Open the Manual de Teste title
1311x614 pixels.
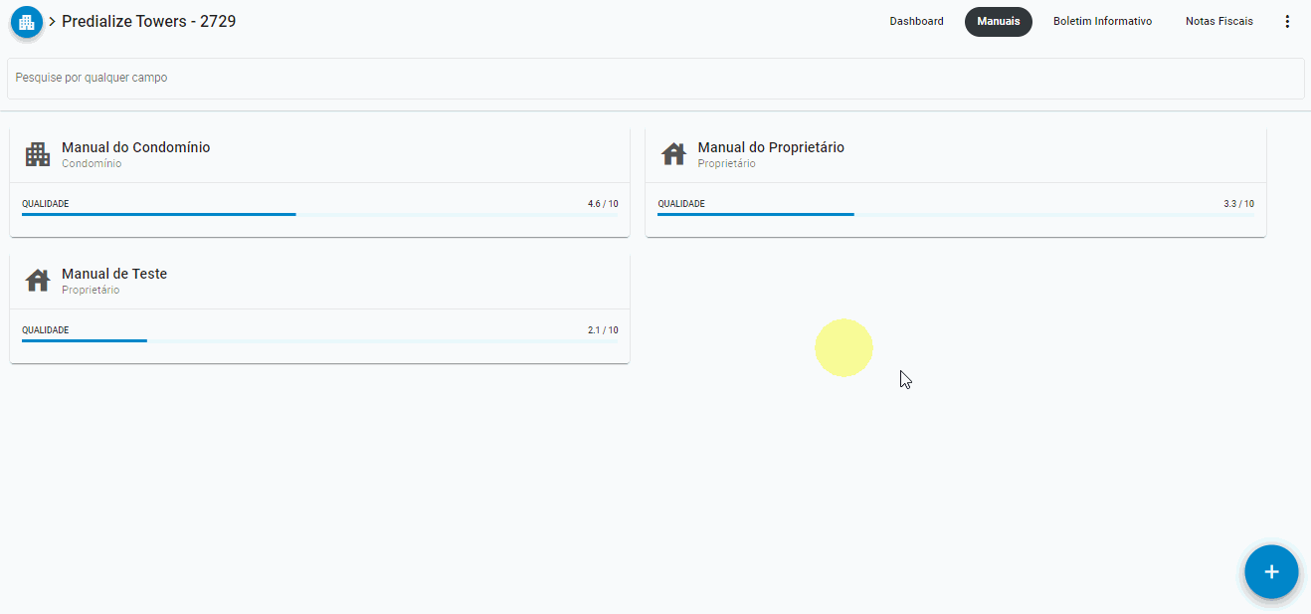tap(114, 274)
